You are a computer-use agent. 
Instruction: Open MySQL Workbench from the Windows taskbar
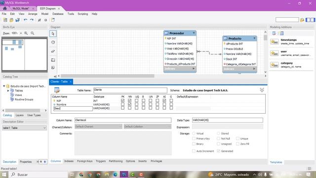[x=124, y=175]
